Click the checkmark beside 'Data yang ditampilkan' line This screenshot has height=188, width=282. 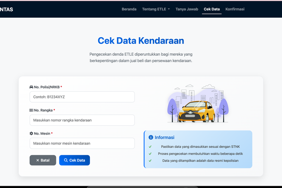150,161
